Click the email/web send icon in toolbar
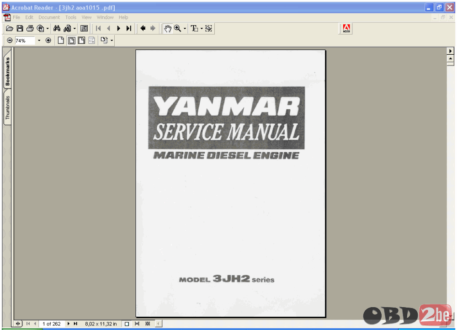 41,28
